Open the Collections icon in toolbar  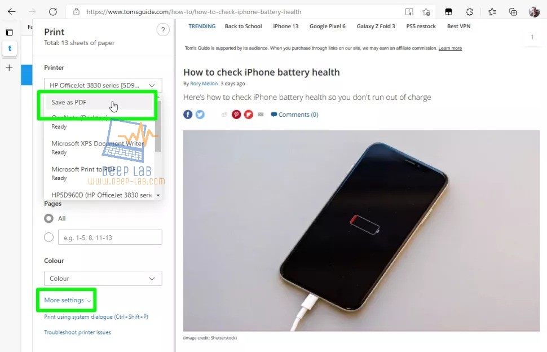(x=513, y=12)
